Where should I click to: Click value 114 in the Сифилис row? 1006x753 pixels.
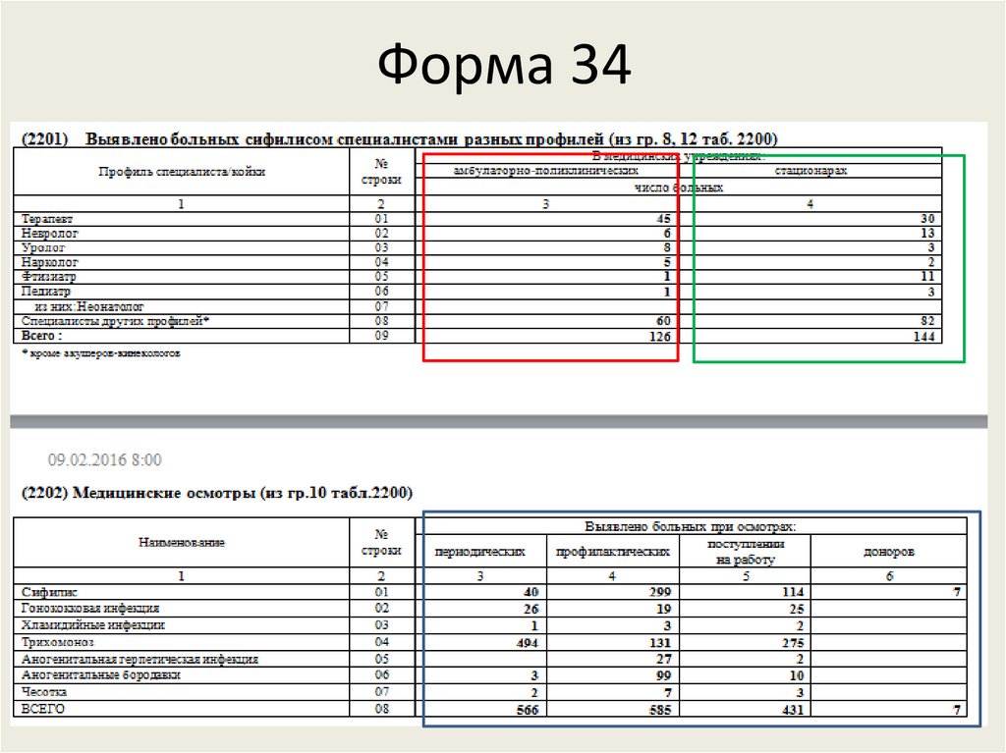pyautogui.click(x=793, y=592)
